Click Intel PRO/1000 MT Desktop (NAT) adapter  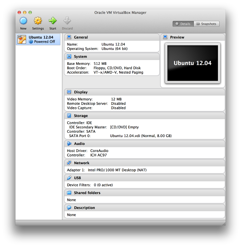pos(117,170)
